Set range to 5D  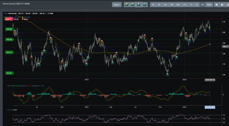(159, 5)
